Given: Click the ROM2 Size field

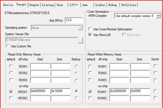Looking at the screenshot, I should click(x=60, y=73).
